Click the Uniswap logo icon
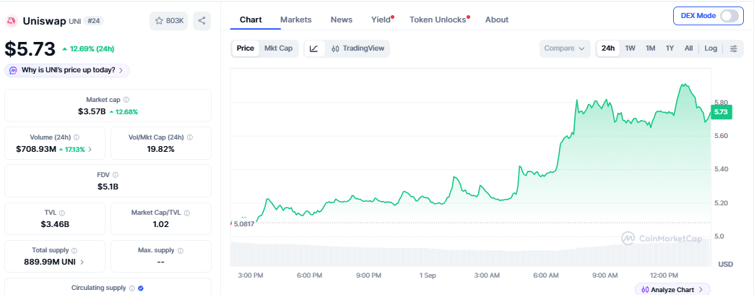The image size is (754, 295). pos(11,21)
